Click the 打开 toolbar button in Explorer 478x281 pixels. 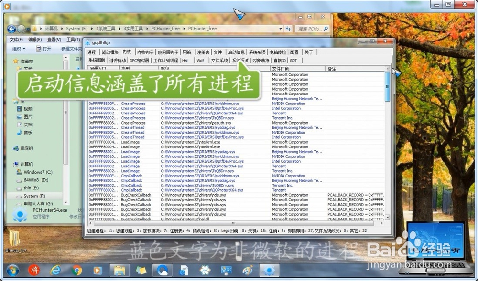pos(43,49)
